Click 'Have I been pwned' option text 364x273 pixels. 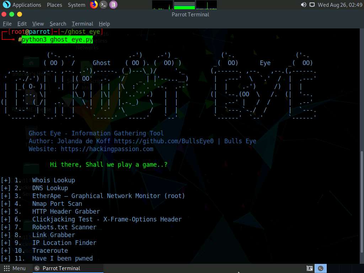coord(63,258)
